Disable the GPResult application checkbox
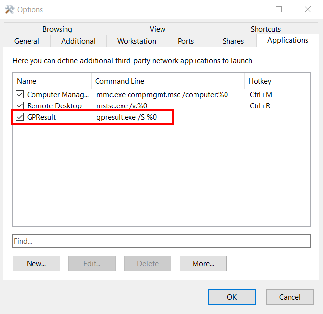This screenshot has height=314, width=323. 20,117
